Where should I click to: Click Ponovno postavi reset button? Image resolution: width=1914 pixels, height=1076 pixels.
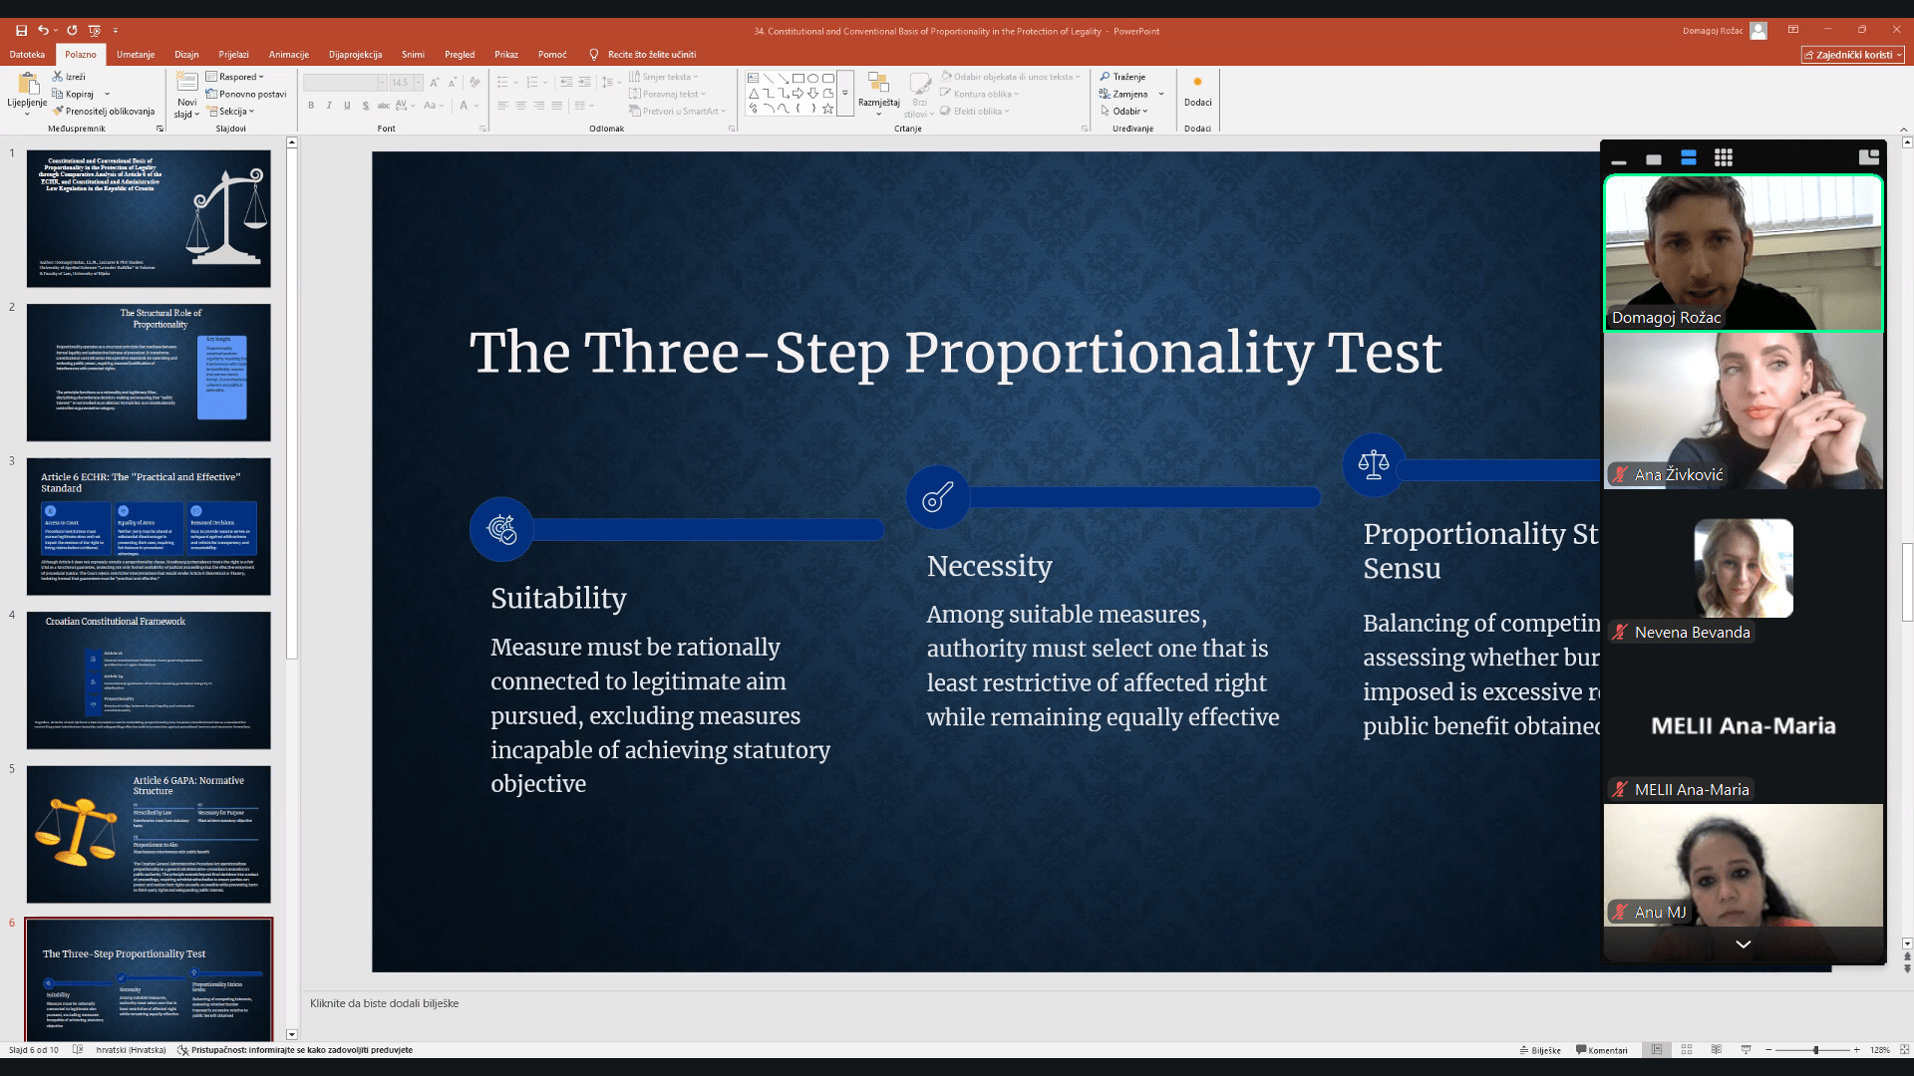click(x=246, y=95)
